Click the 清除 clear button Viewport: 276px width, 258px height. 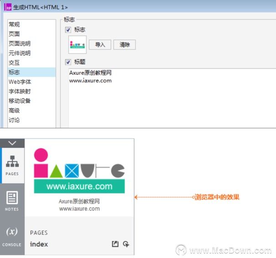124,45
